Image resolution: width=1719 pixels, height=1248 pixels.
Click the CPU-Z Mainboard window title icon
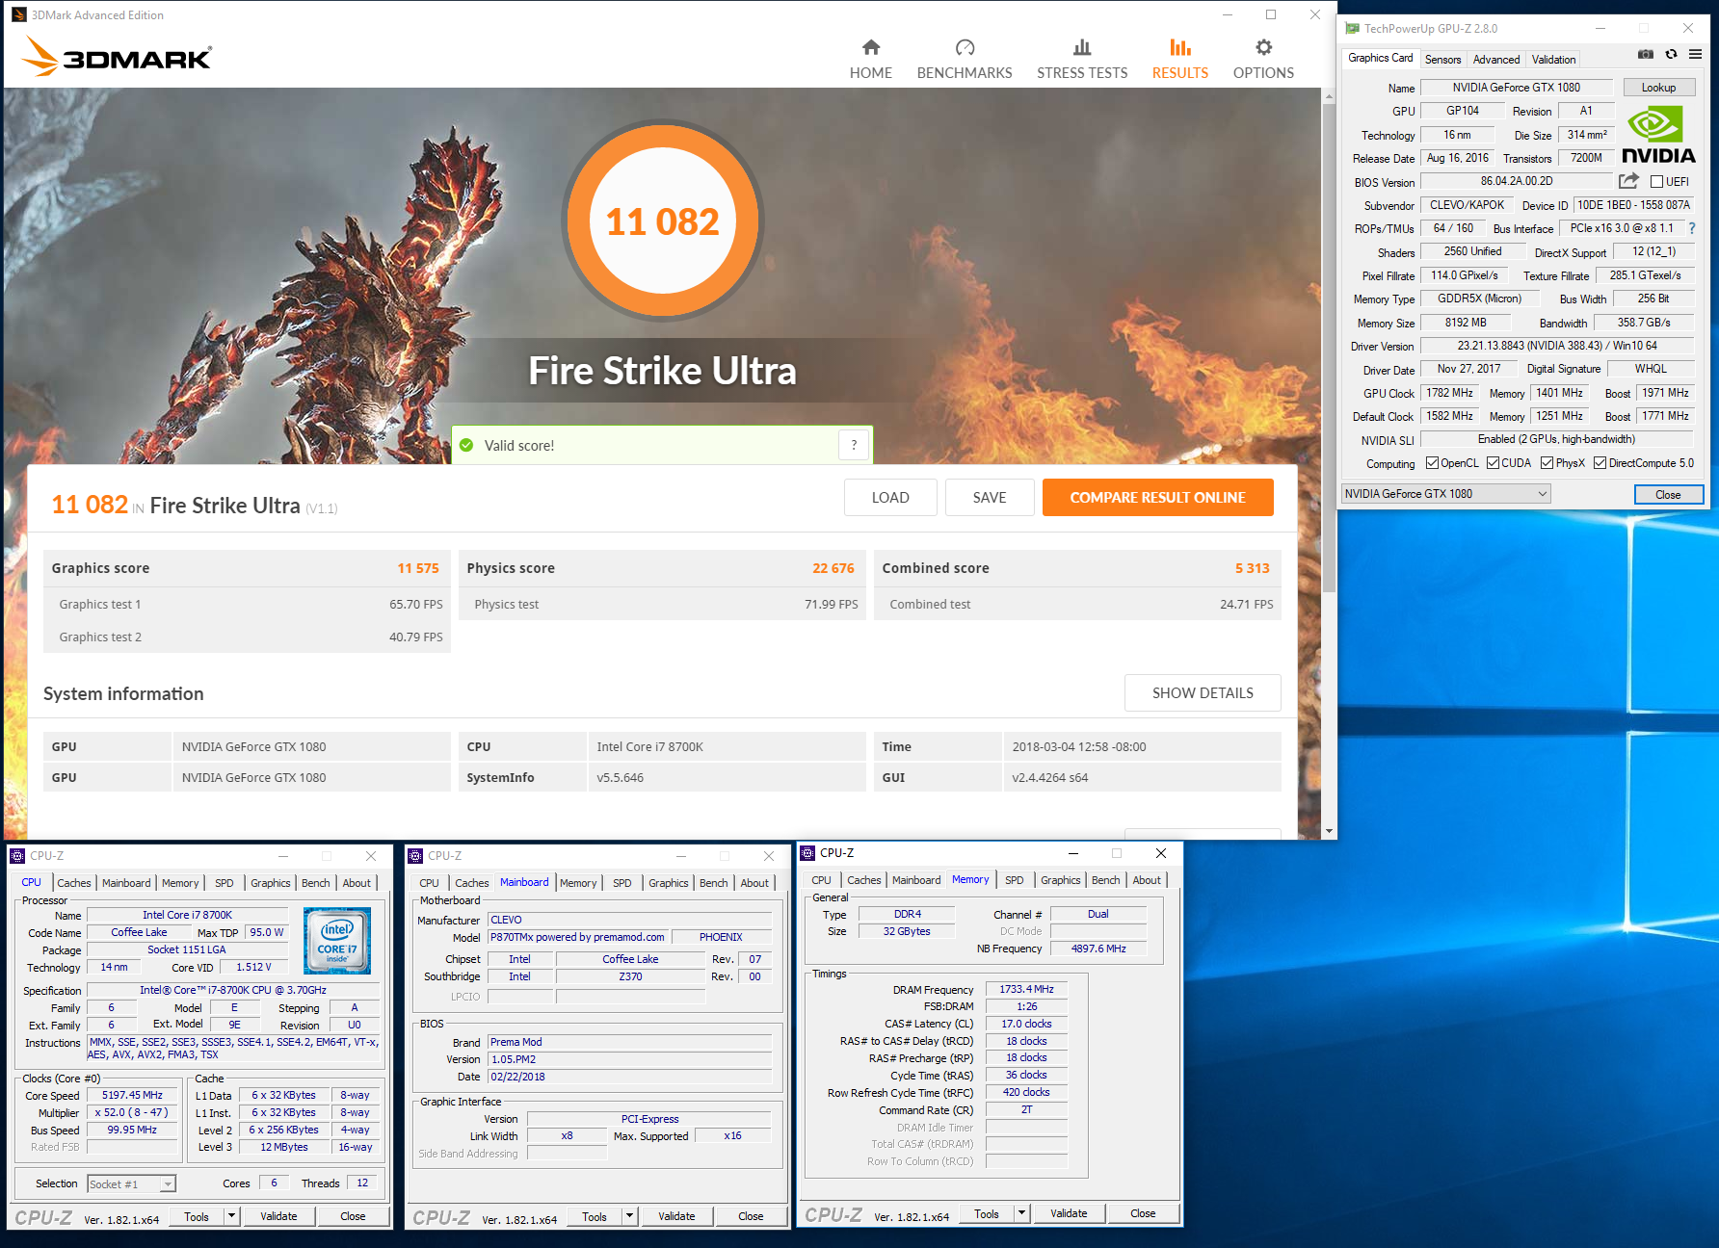pos(415,856)
